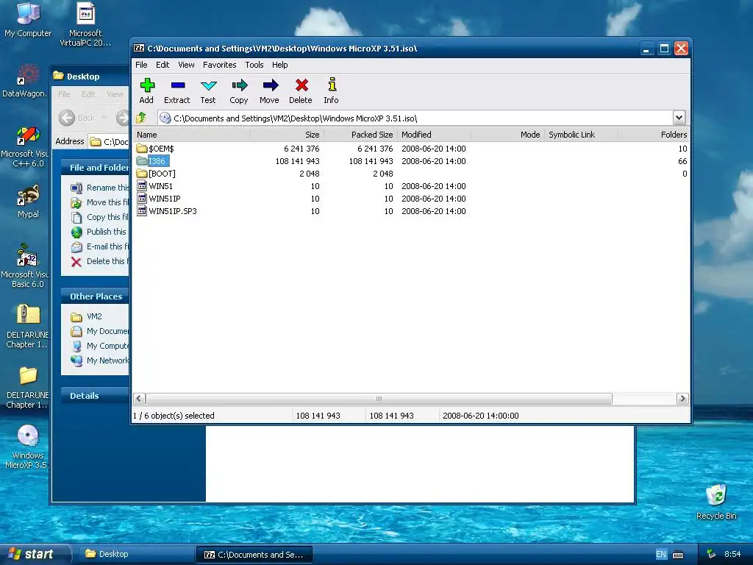The image size is (753, 565).
Task: Open the Favorites menu
Action: [219, 65]
